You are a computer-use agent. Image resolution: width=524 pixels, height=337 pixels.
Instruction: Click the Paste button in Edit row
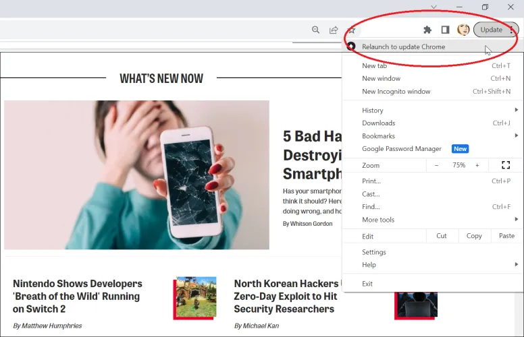[506, 236]
